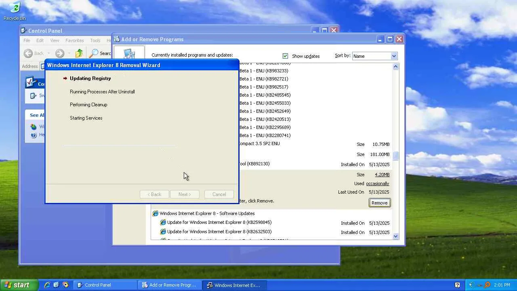517x291 pixels.
Task: Click the green Forward arrow in Control Panel
Action: tap(60, 53)
